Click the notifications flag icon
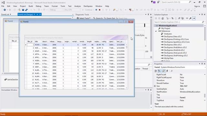Image resolution: width=207 pixels, height=116 pixels. click(153, 2)
